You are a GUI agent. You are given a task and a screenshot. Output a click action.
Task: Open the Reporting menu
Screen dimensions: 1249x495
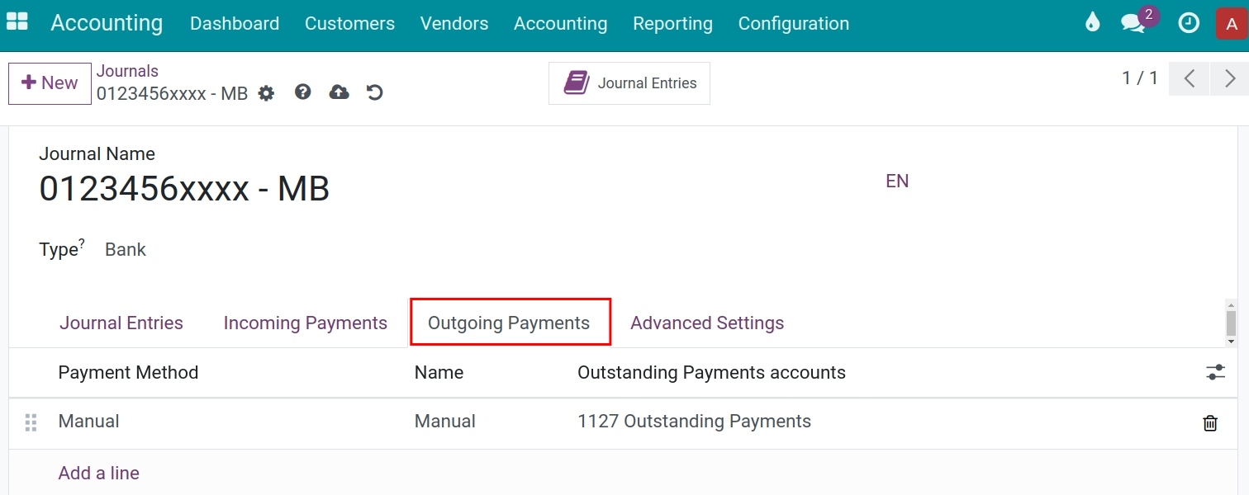(x=672, y=23)
